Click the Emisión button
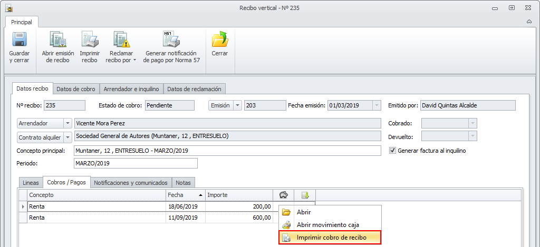 point(221,105)
